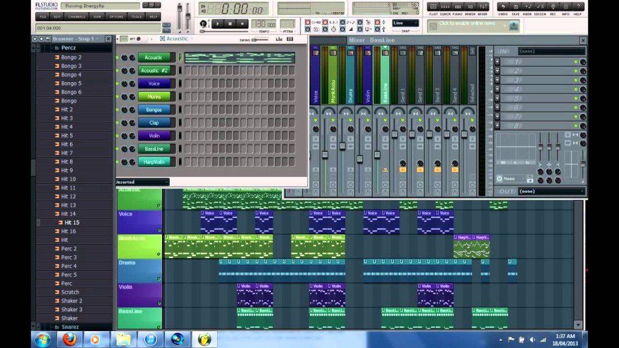This screenshot has height=348, width=619.
Task: Open FX slot 8 arrow menu
Action: (497, 126)
